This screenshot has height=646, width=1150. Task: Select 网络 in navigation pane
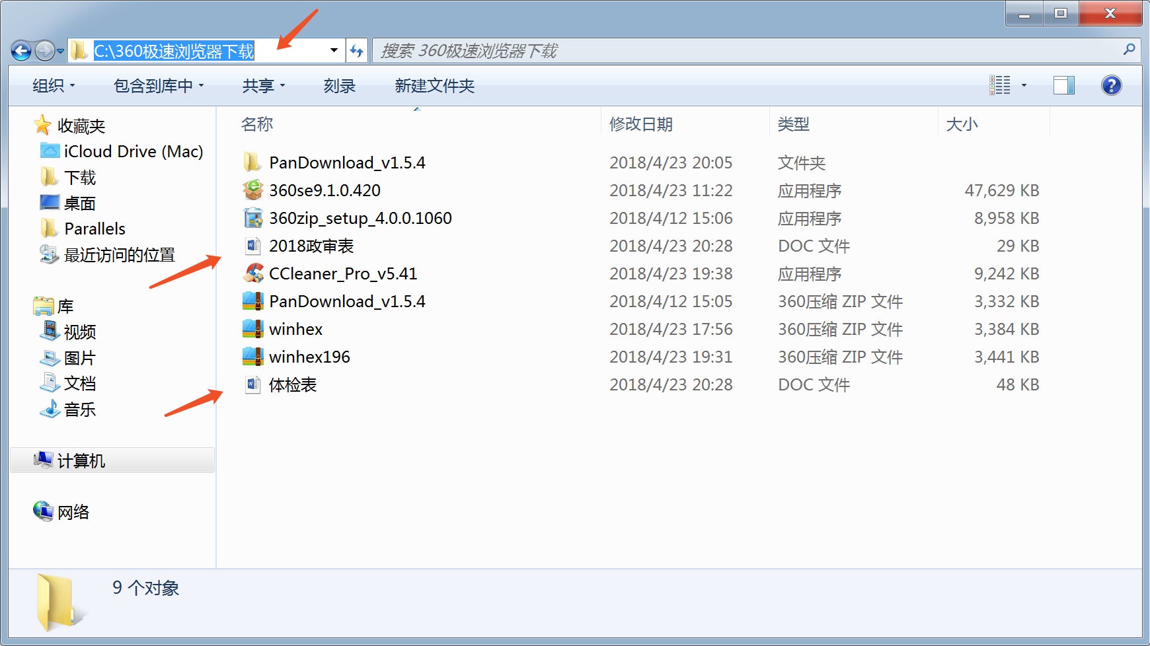(73, 512)
